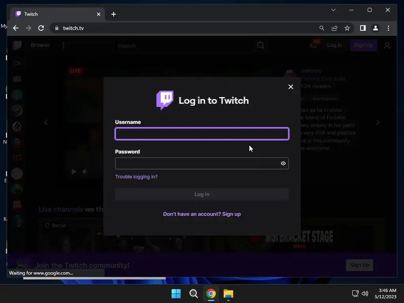The height and width of the screenshot is (303, 404).
Task: Click Sign Up in Twitch header
Action: click(x=363, y=45)
